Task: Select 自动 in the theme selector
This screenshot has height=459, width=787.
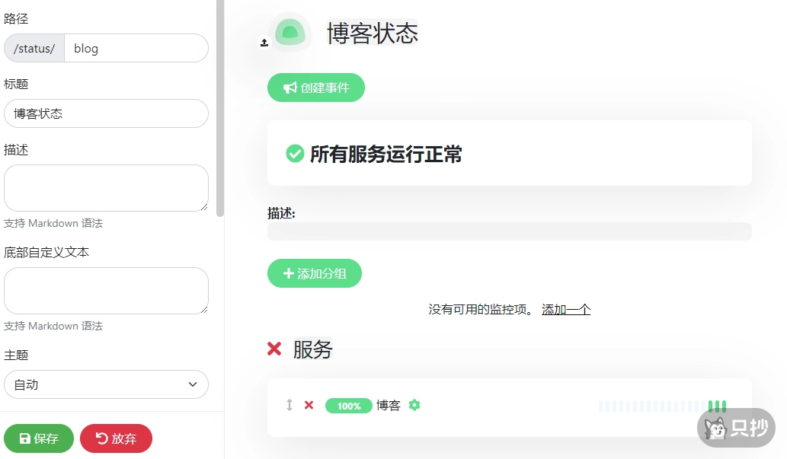Action: [x=106, y=384]
